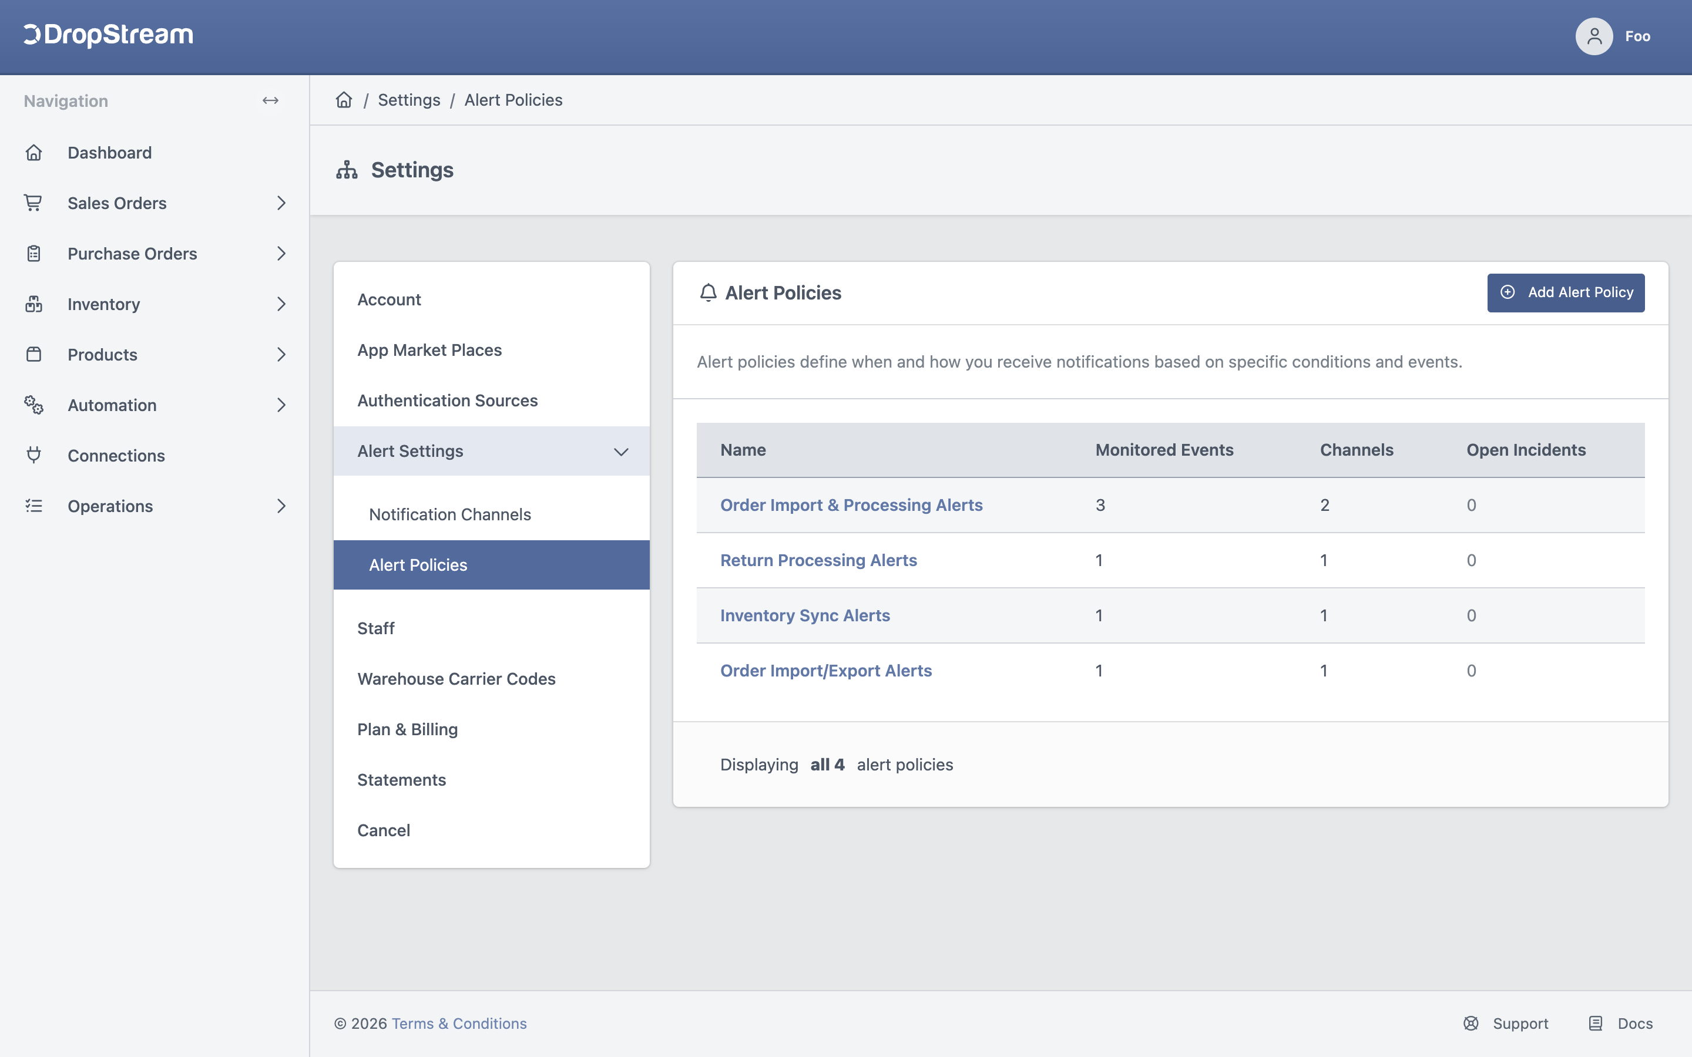The image size is (1692, 1057).
Task: Click the Alert Policies bell icon
Action: (709, 292)
